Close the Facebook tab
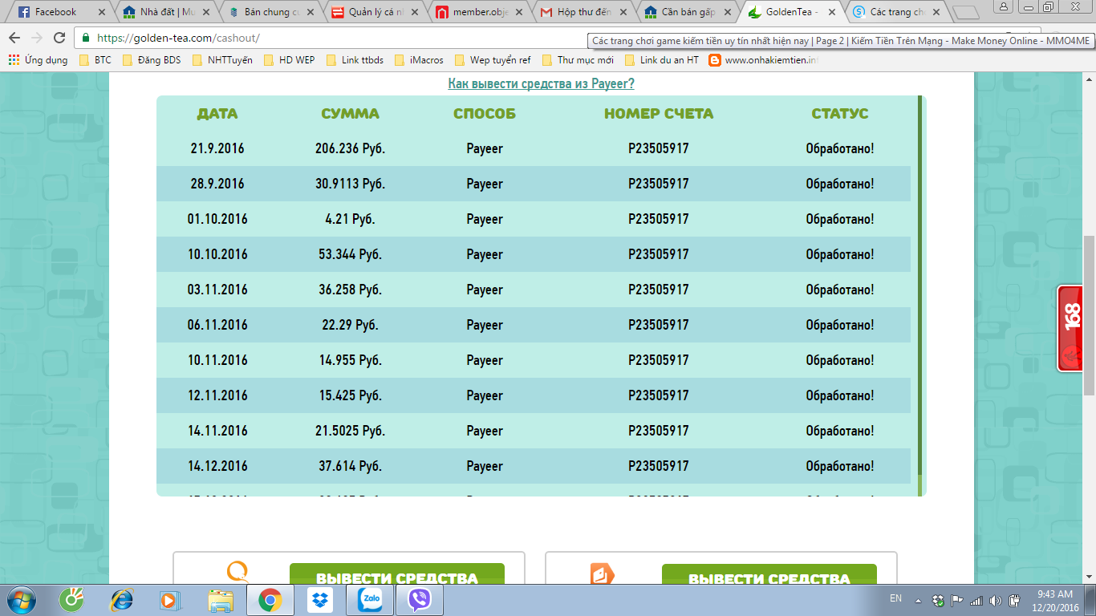The image size is (1096, 616). coord(101,12)
